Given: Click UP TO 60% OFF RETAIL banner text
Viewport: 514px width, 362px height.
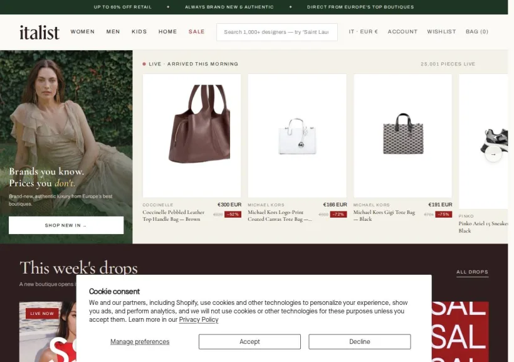Looking at the screenshot, I should (123, 7).
